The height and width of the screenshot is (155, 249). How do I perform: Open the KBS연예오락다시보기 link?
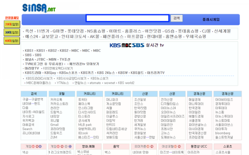(x=58, y=68)
